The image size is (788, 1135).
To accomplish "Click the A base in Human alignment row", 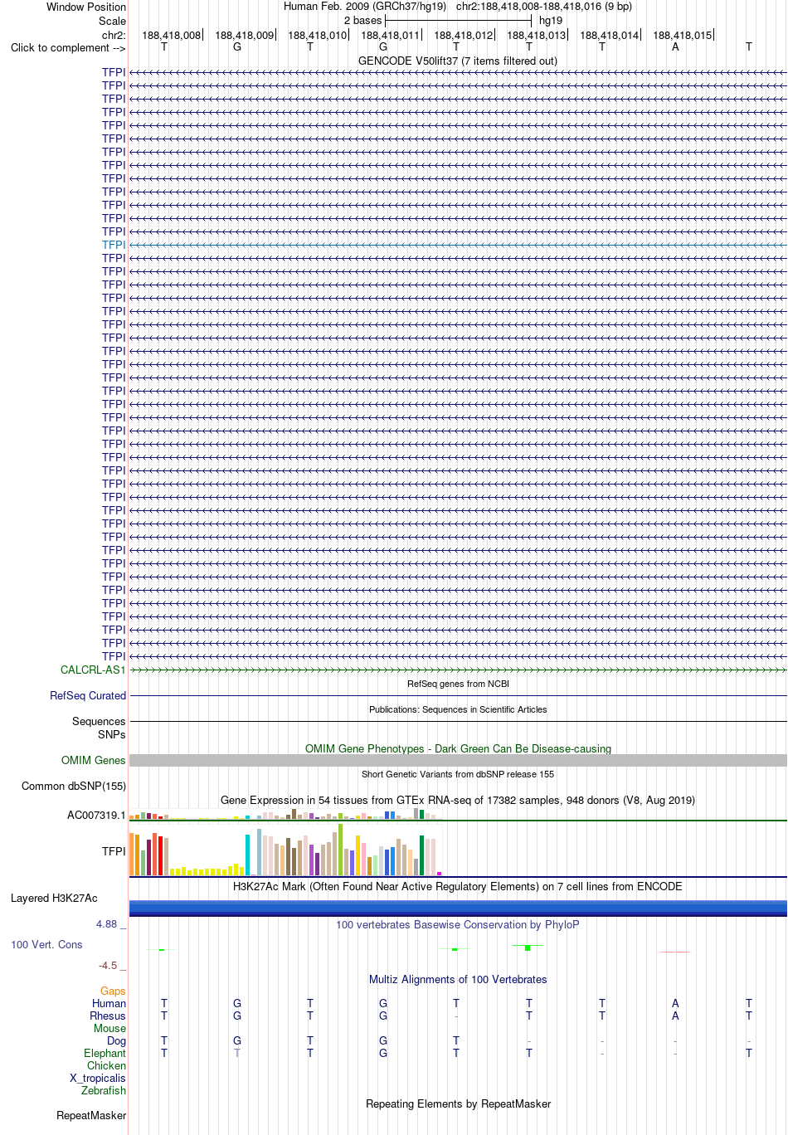I will click(675, 1003).
